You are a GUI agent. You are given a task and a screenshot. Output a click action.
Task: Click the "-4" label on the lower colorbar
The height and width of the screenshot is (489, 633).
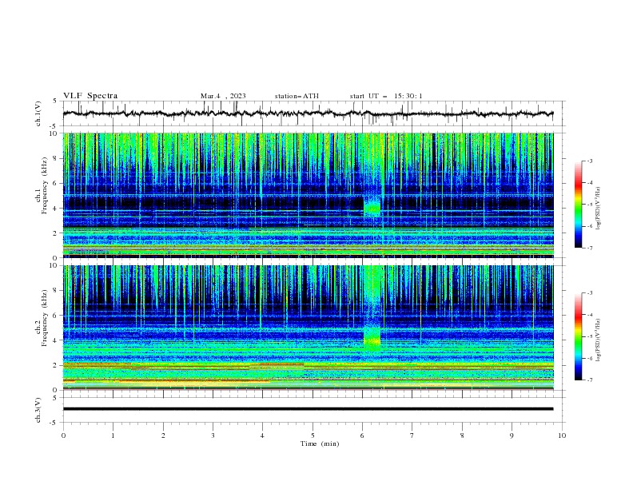(590, 315)
